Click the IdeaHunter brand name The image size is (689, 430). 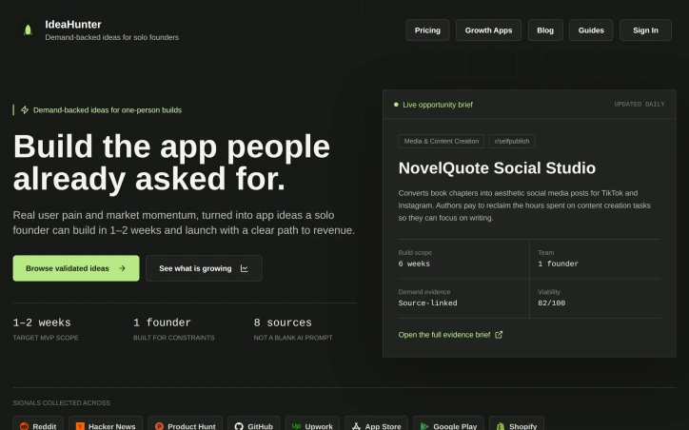[73, 25]
